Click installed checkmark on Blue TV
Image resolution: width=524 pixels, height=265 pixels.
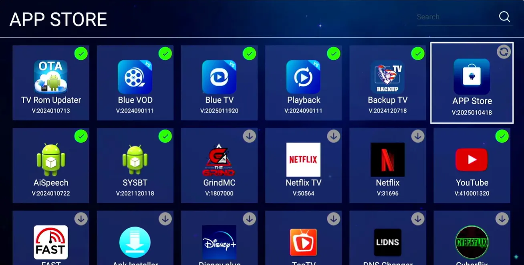(x=249, y=54)
